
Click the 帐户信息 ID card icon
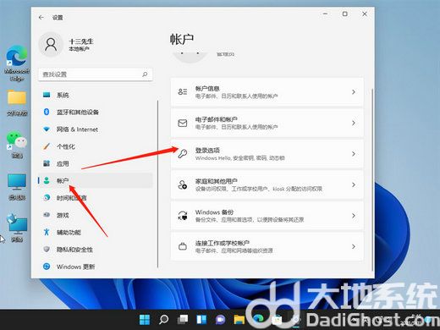(183, 91)
